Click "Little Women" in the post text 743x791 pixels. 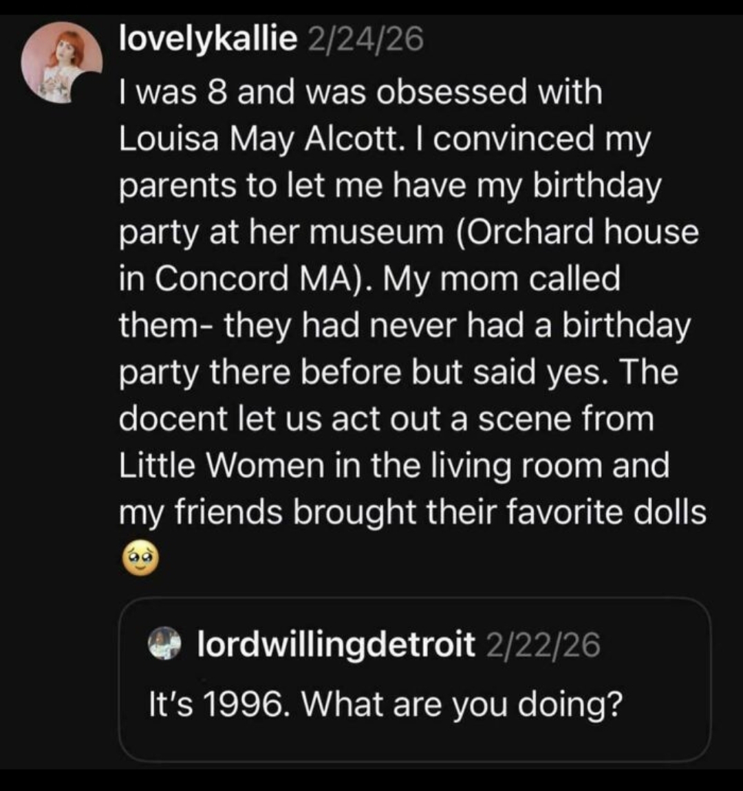222,465
